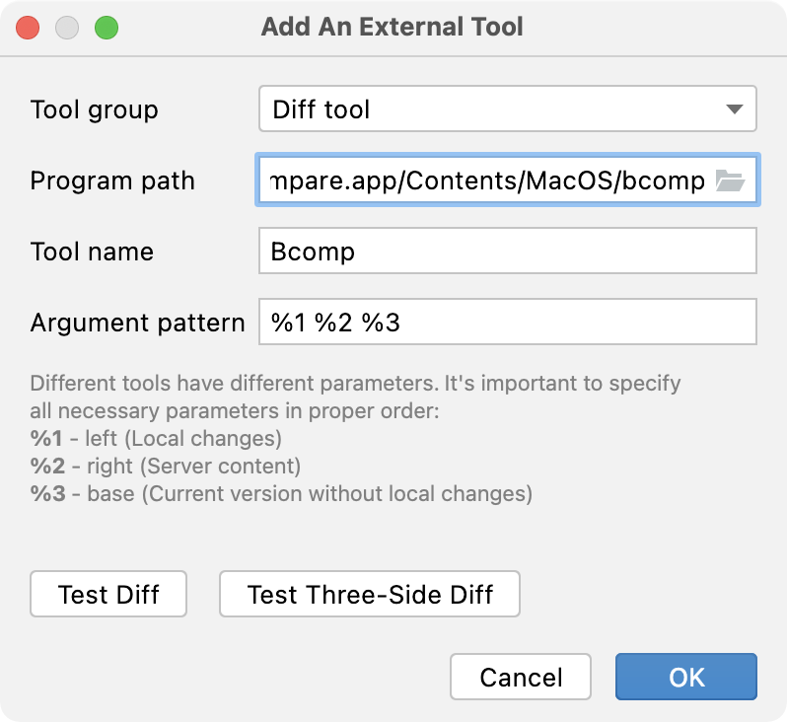Close the Add An External Tool dialog
787x722 pixels.
click(28, 27)
